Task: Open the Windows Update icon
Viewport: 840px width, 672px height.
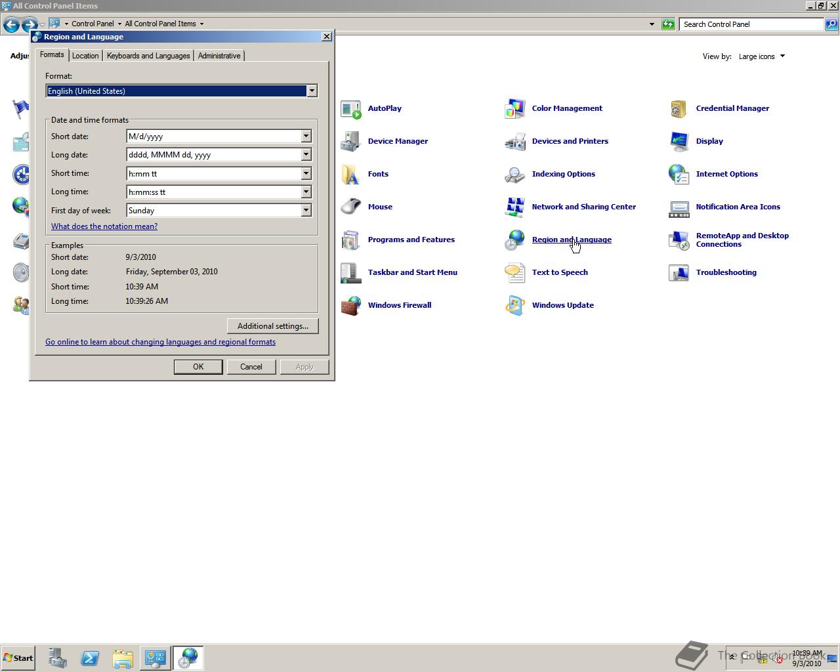Action: pos(515,306)
